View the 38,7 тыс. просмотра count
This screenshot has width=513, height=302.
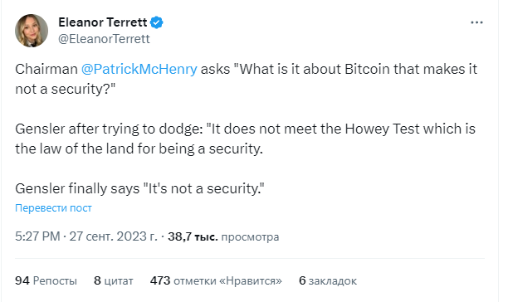[223, 236]
